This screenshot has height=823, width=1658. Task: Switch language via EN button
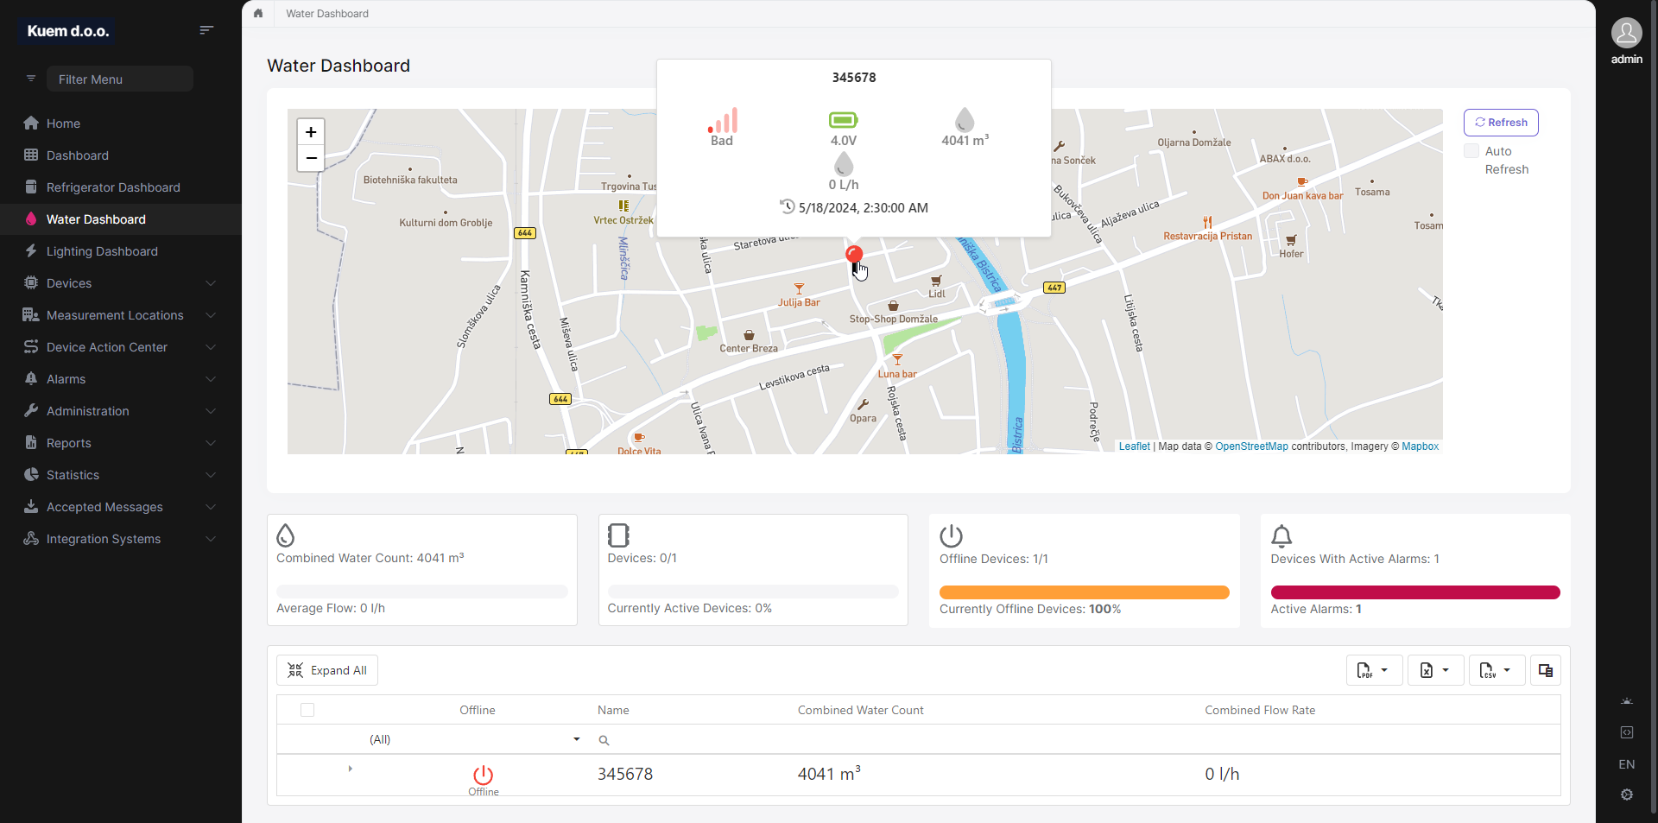point(1627,764)
